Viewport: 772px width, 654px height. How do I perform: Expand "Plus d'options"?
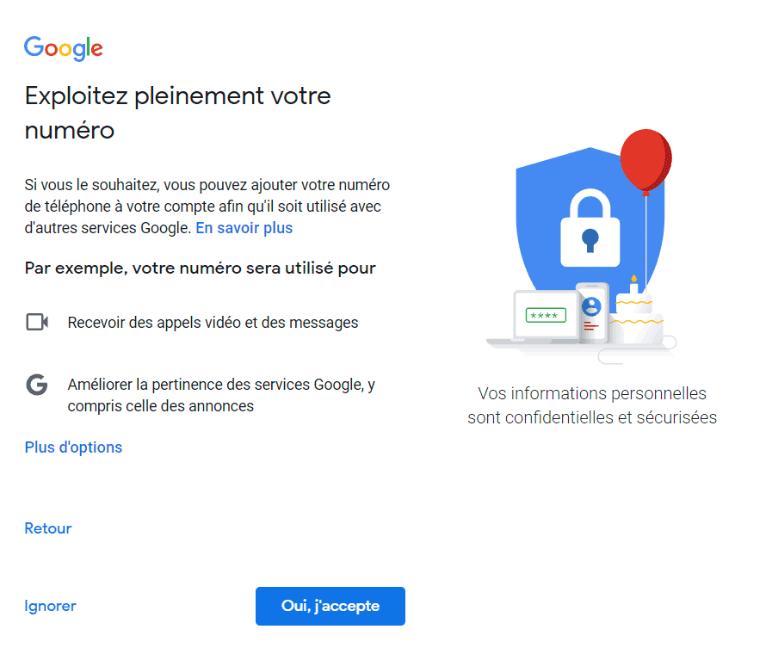pyautogui.click(x=73, y=447)
